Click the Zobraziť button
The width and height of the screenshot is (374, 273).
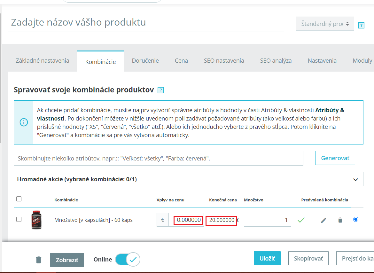67,260
